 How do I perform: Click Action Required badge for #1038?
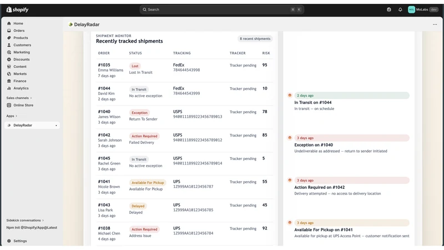[x=144, y=229]
